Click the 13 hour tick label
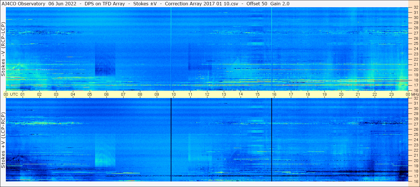Viewport: 420px width, 187px height. click(x=224, y=94)
